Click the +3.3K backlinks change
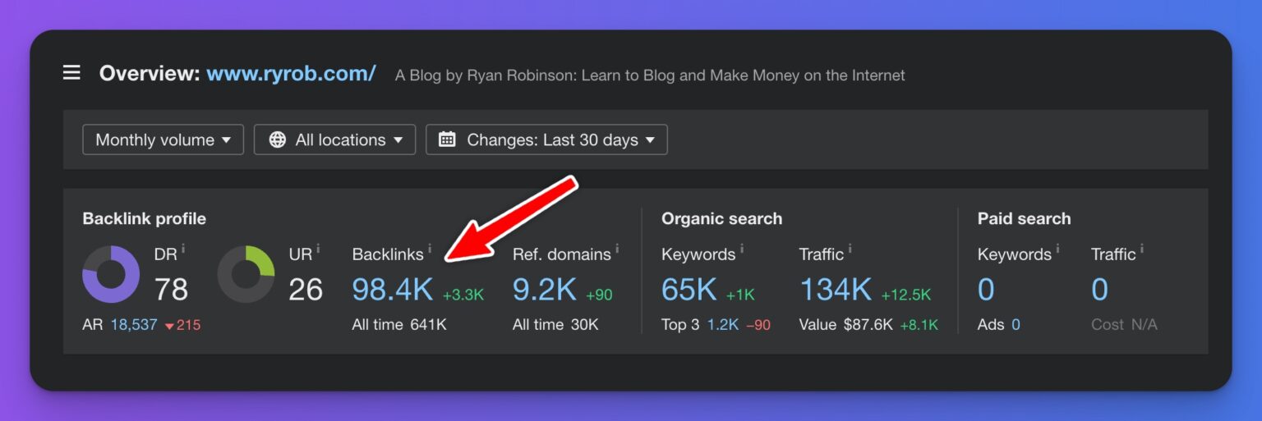 463,295
